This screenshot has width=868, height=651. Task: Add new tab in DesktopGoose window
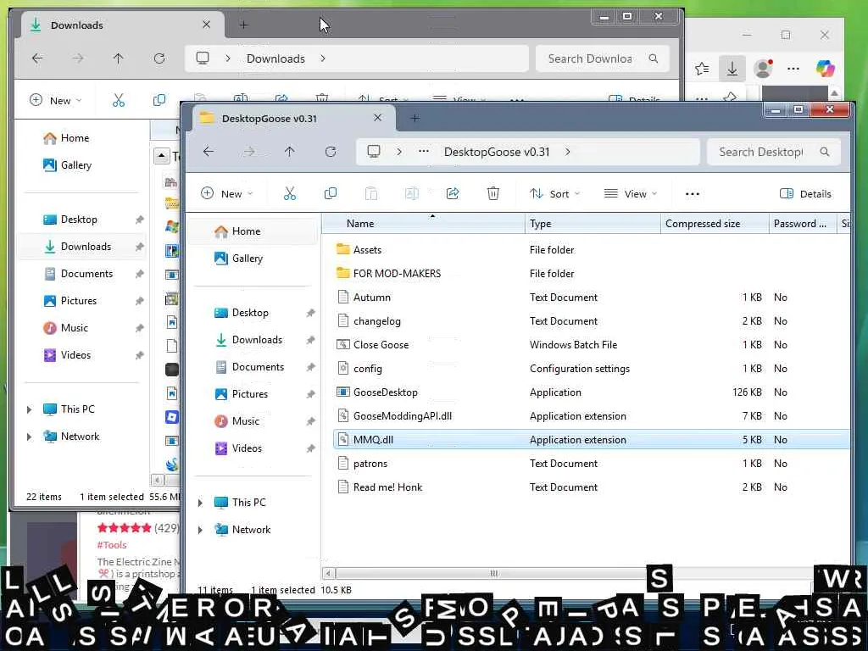[x=415, y=118]
